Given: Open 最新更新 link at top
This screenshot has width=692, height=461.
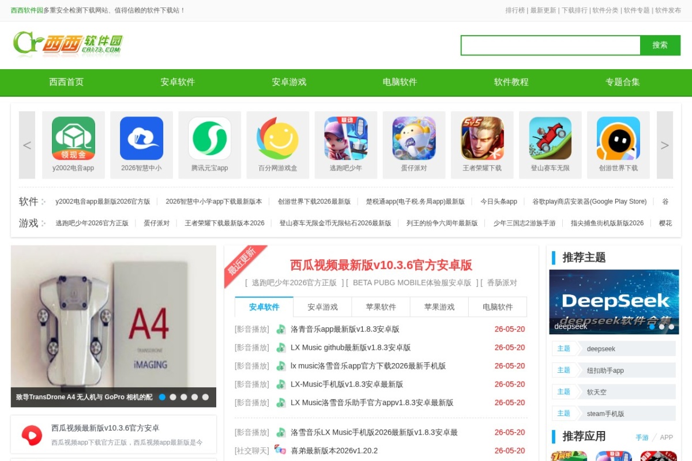Looking at the screenshot, I should [543, 10].
